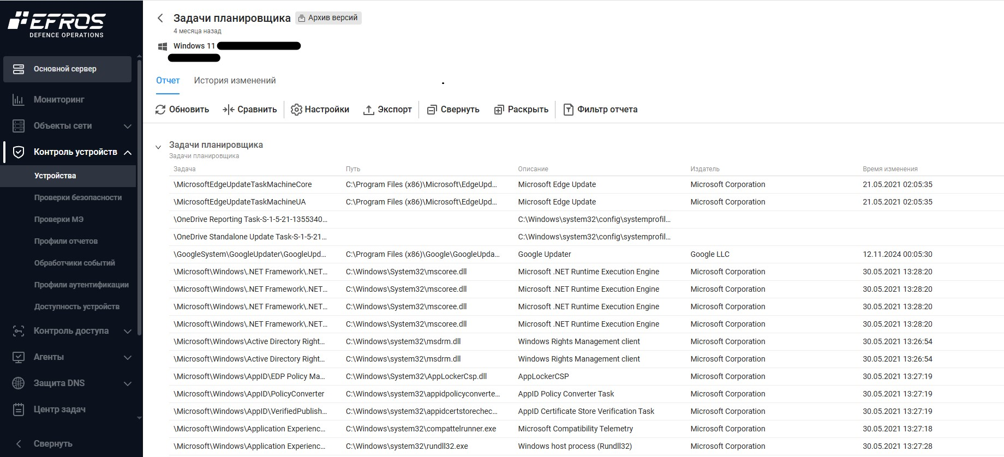Switch to the Отчет tab
1004x457 pixels.
coord(168,80)
